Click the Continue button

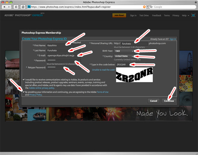[x=169, y=101]
